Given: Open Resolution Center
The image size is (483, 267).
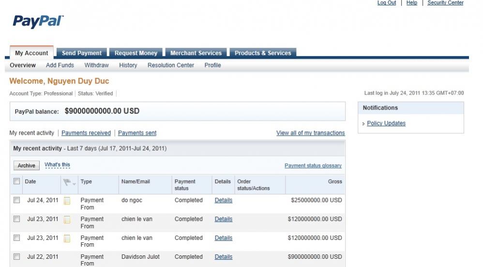Looking at the screenshot, I should [x=171, y=65].
